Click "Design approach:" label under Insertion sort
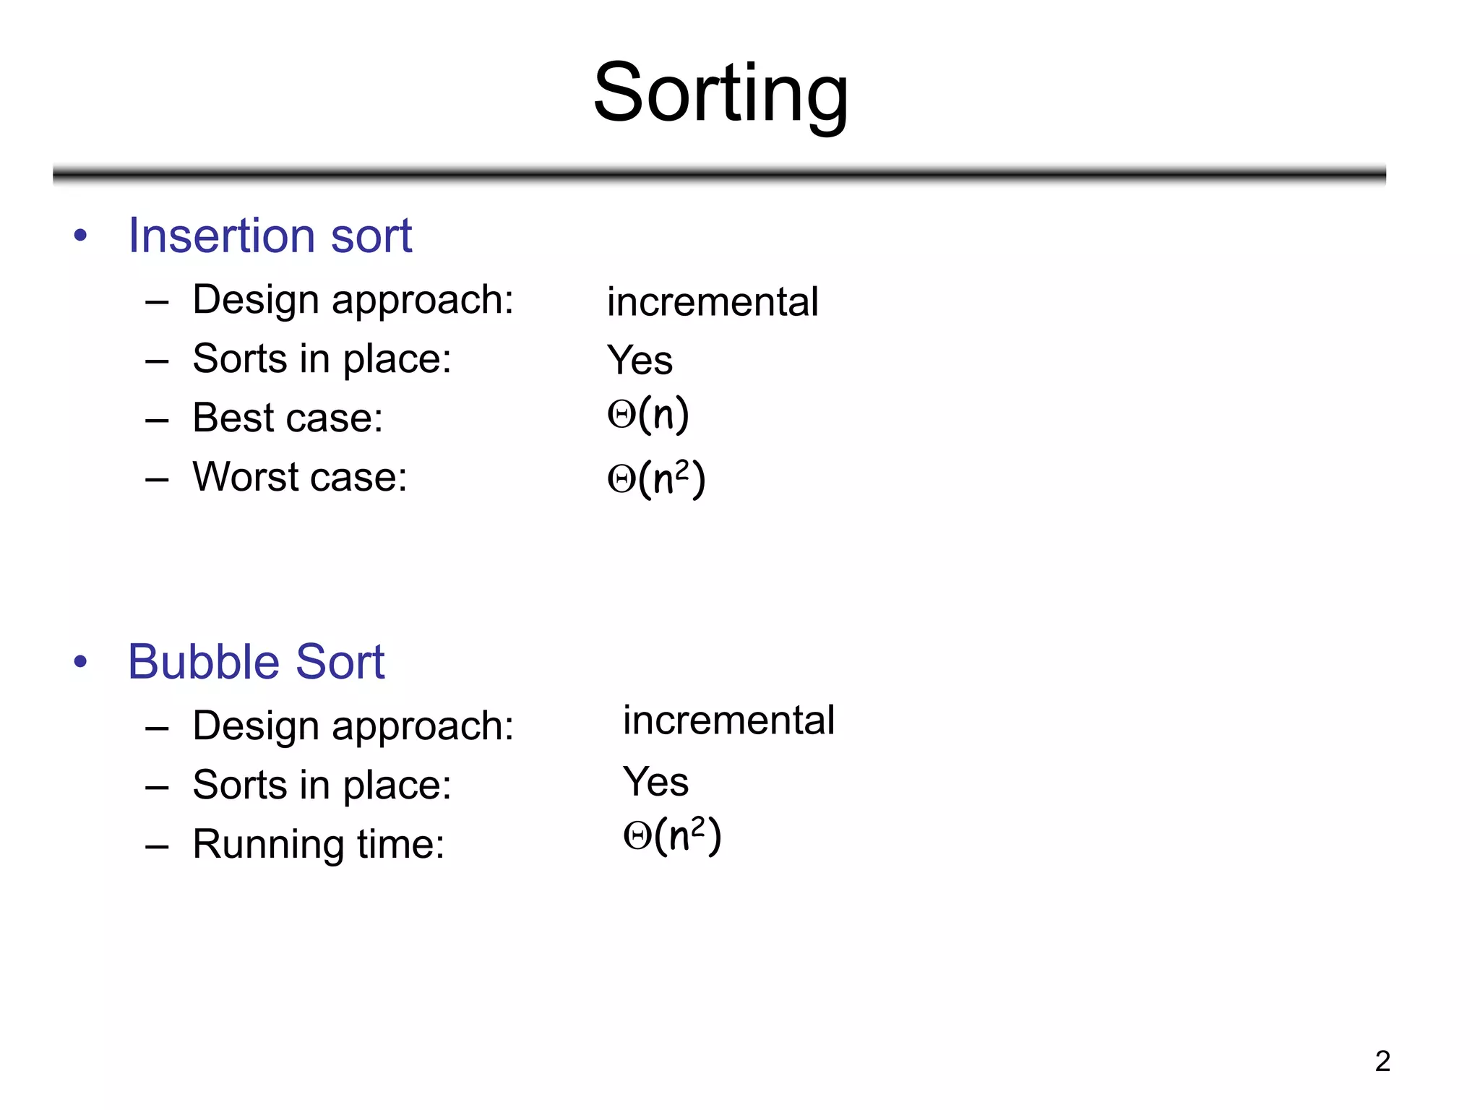 (353, 300)
